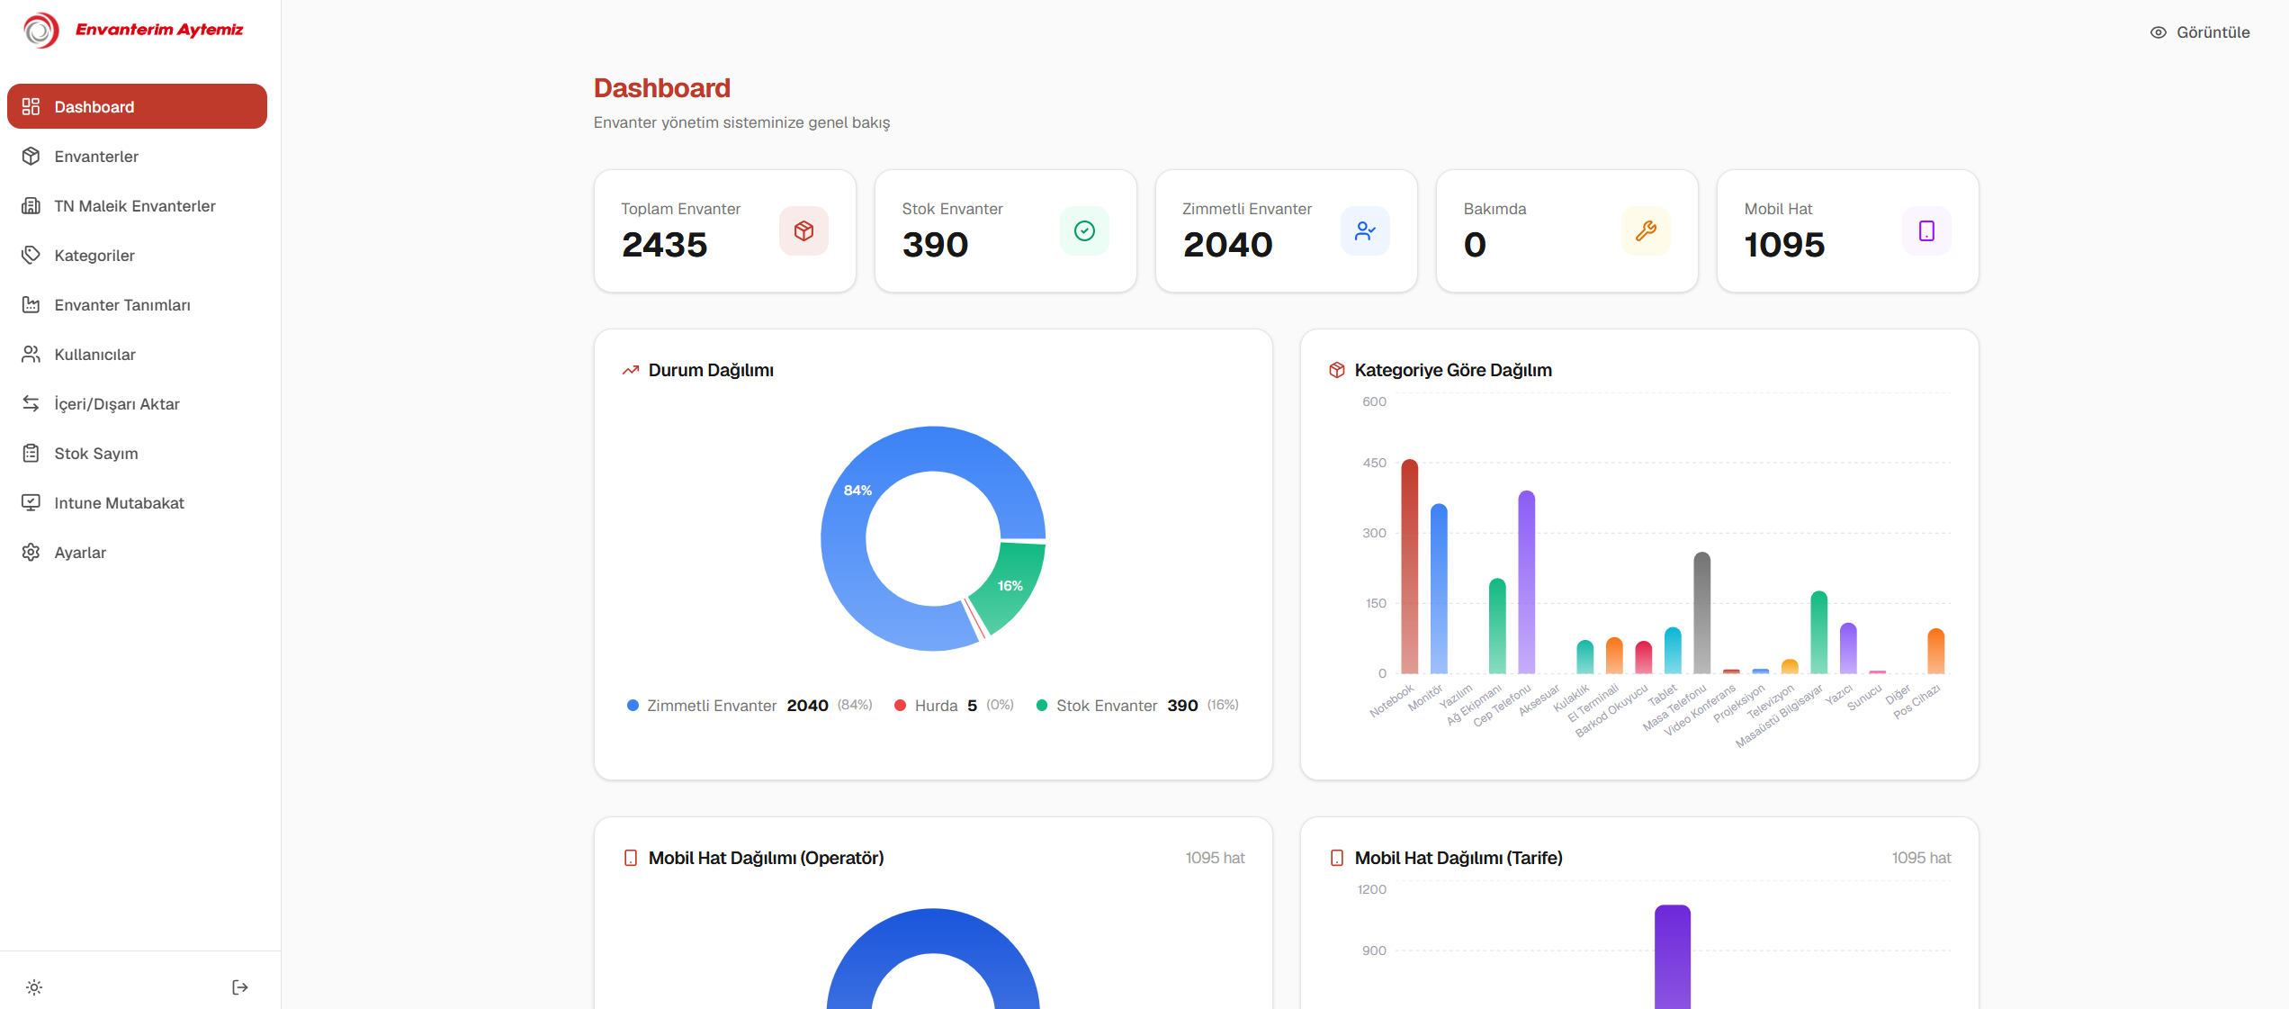
Task: Click the İçeri/Dışarı Aktar arrows icon
Action: [x=31, y=403]
